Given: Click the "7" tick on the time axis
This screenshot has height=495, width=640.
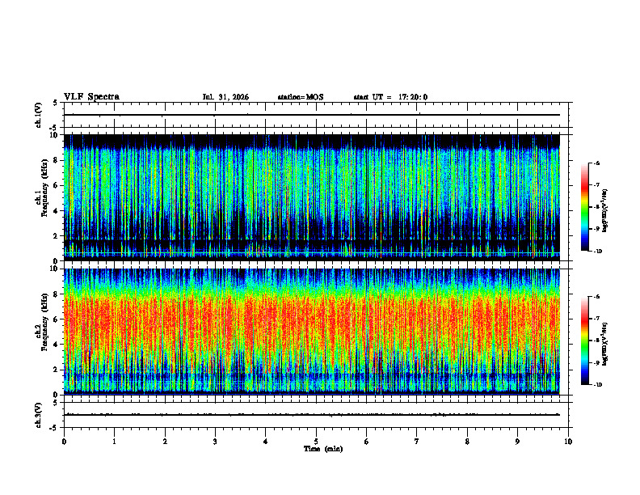Looking at the screenshot, I should [x=417, y=442].
